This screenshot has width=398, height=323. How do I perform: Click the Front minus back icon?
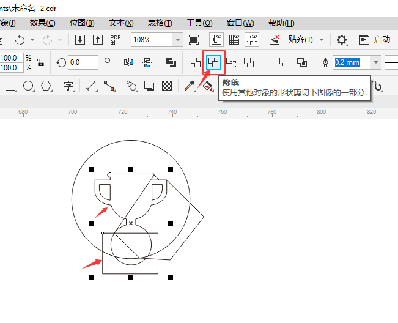click(267, 62)
